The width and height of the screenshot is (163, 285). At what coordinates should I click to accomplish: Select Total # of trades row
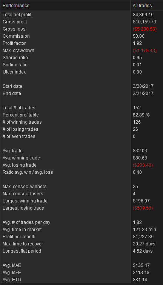click(x=81, y=108)
